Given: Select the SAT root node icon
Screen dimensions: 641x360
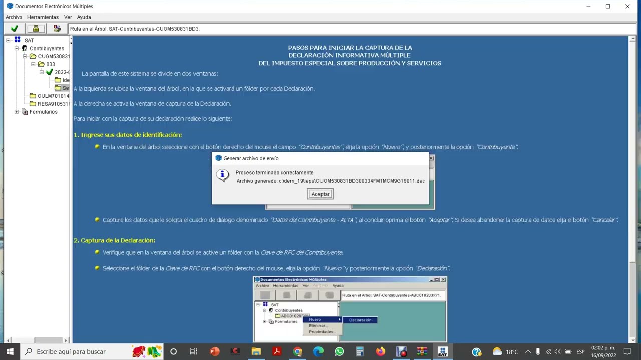Looking at the screenshot, I should click(x=18, y=40).
